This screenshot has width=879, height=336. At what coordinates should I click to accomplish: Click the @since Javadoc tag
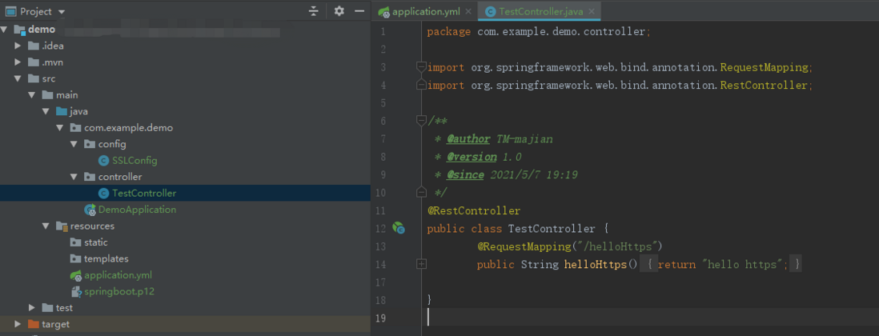click(465, 174)
